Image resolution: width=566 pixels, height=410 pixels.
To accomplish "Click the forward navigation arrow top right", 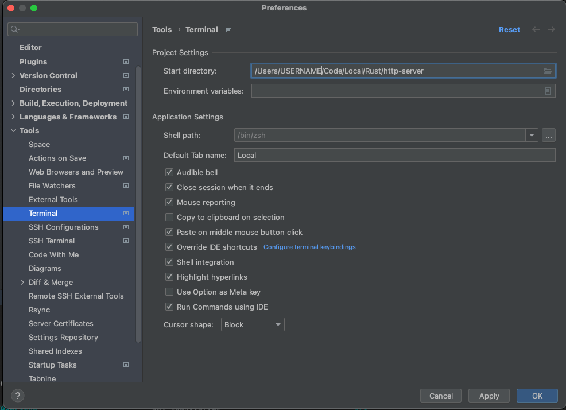I will tap(551, 29).
